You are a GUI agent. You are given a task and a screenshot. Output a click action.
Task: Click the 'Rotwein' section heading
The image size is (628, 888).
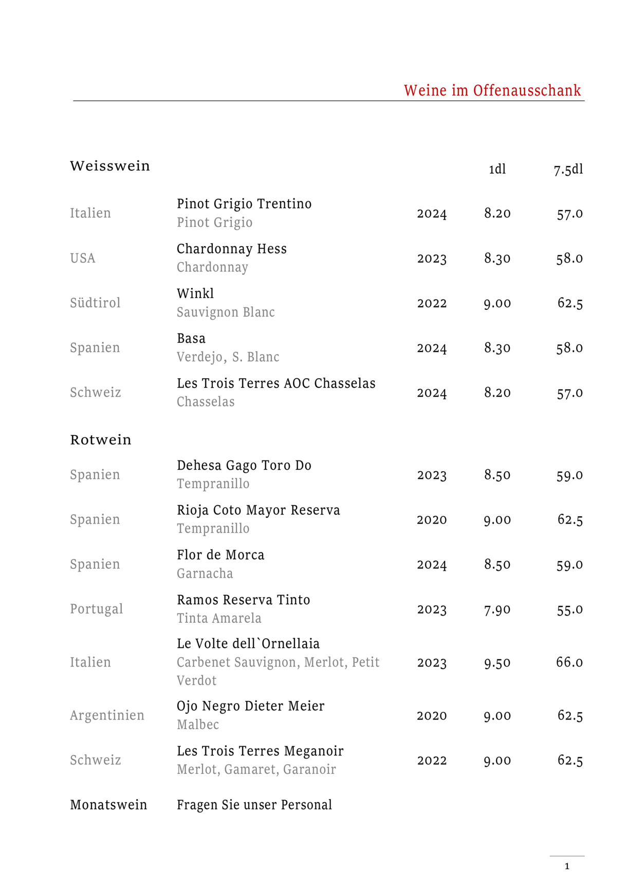click(x=101, y=440)
